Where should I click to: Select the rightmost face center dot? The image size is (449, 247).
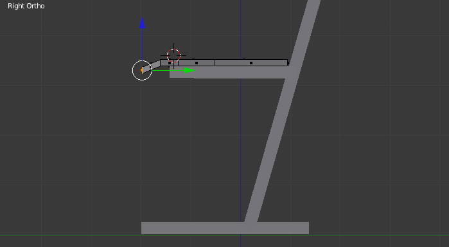click(x=251, y=63)
